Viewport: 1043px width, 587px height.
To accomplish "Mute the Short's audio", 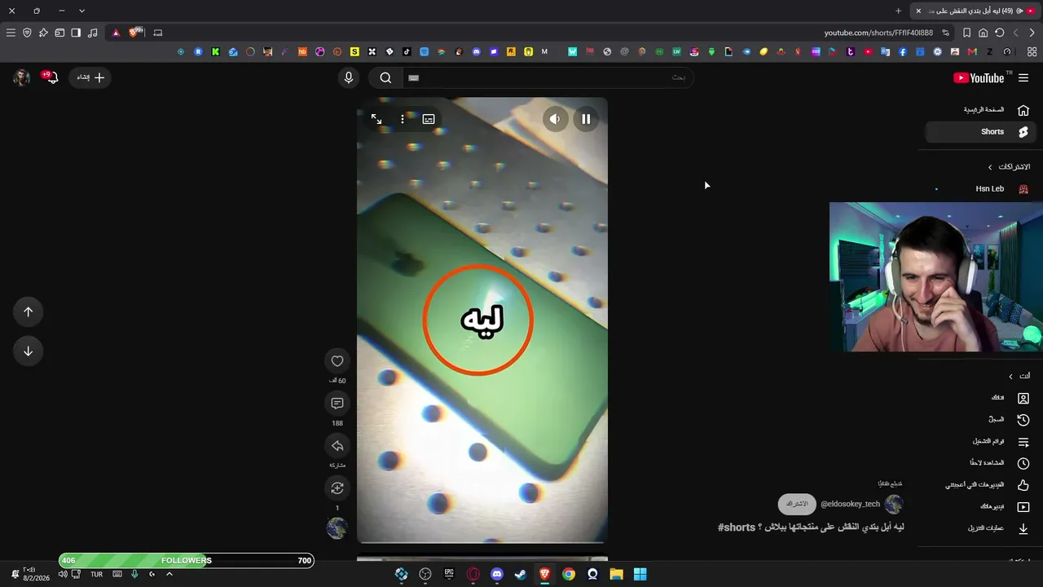I will point(555,119).
